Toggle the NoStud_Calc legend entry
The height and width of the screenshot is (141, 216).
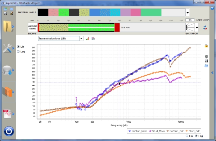(x=175, y=131)
